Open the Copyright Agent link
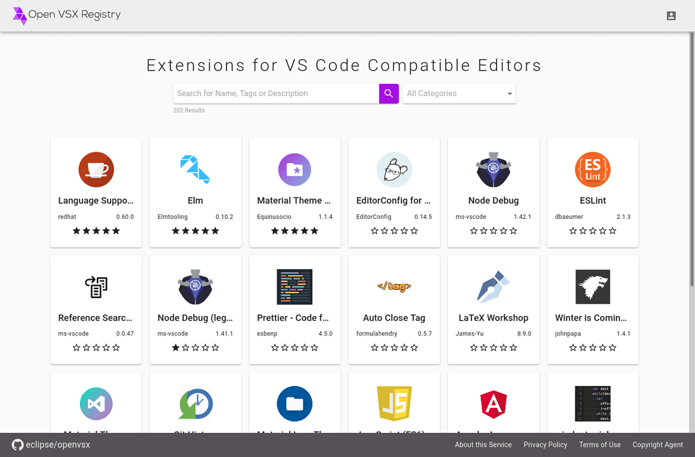The image size is (695, 457). coord(657,444)
